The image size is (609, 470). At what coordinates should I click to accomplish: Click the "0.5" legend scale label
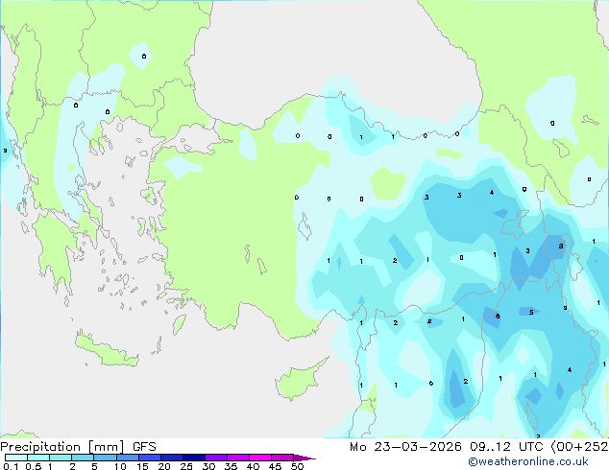tap(34, 466)
